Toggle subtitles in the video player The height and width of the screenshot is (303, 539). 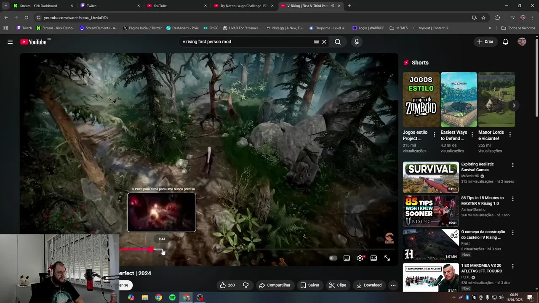click(347, 258)
